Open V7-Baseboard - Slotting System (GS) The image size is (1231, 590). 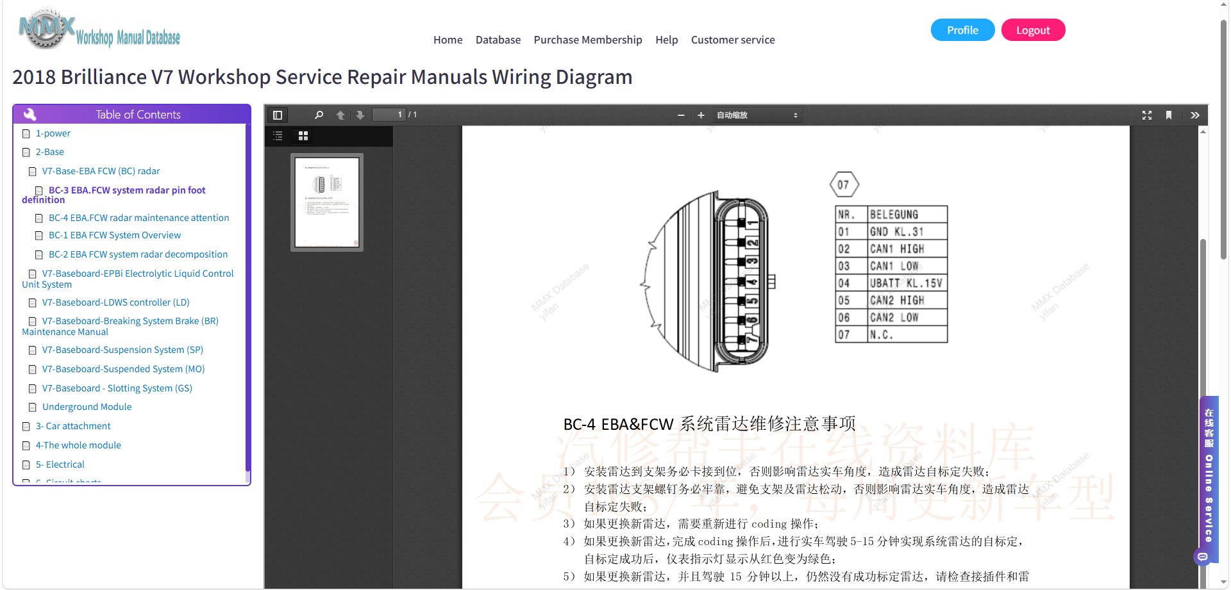pos(117,388)
